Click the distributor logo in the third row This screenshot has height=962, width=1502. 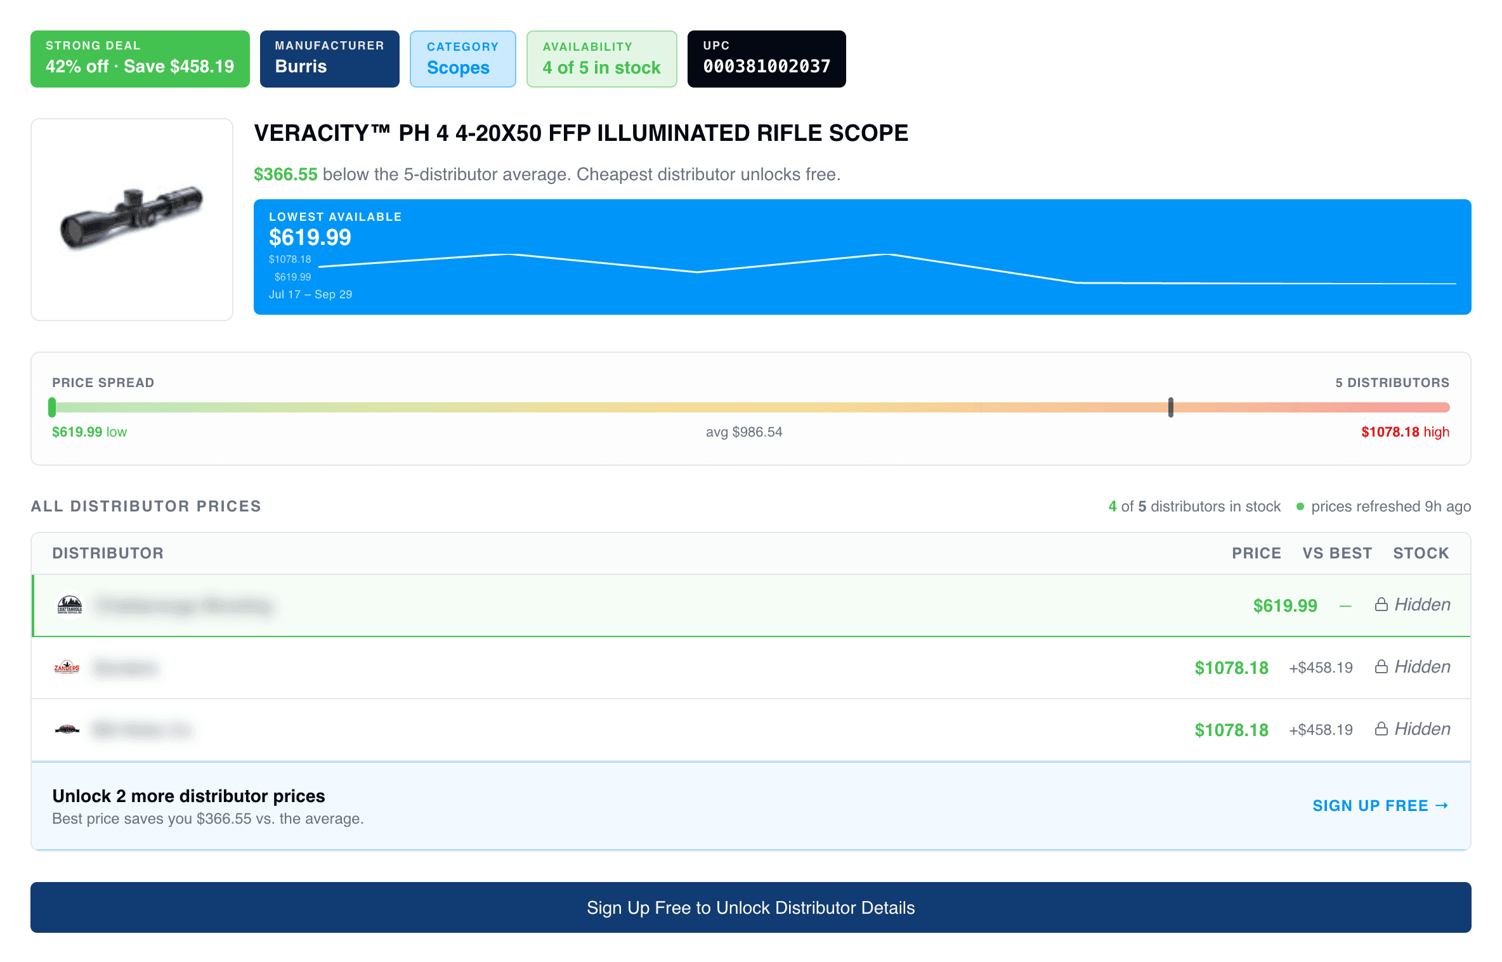pyautogui.click(x=67, y=729)
